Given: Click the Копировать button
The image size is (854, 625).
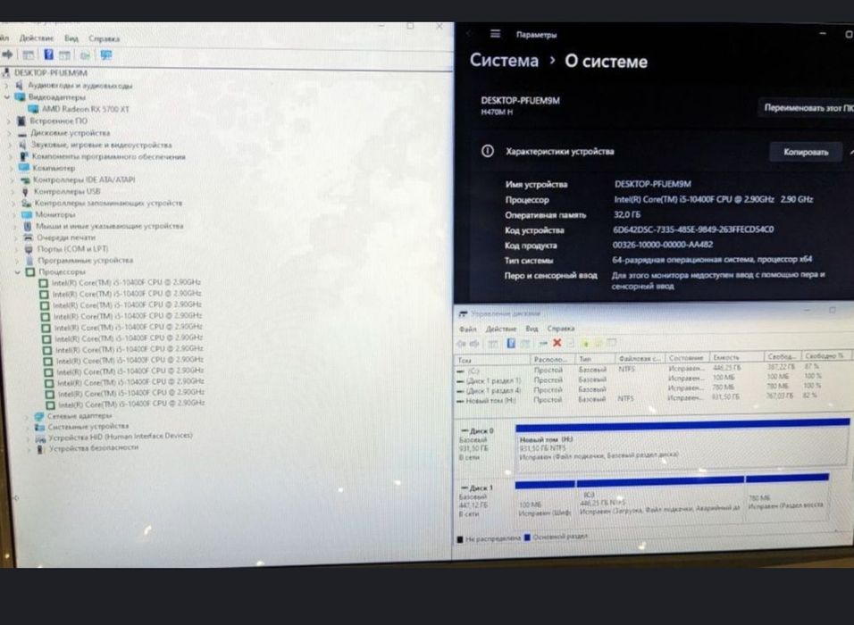Looking at the screenshot, I should (x=806, y=152).
